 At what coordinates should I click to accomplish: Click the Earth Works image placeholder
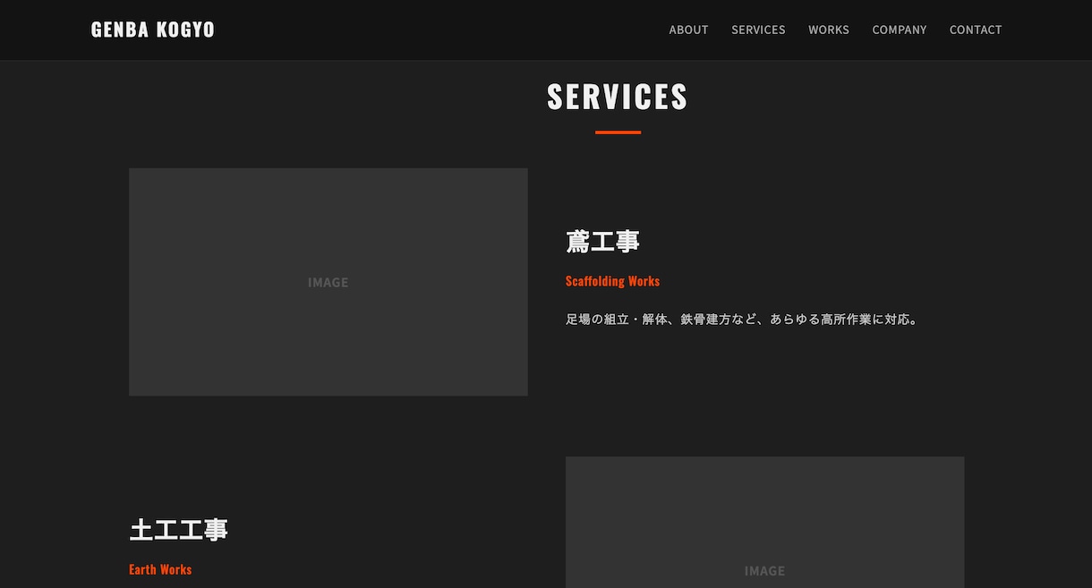tap(765, 523)
